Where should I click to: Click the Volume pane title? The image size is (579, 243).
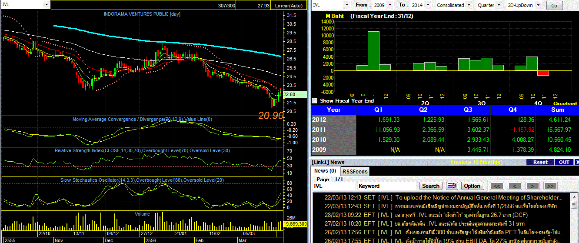coord(143,214)
